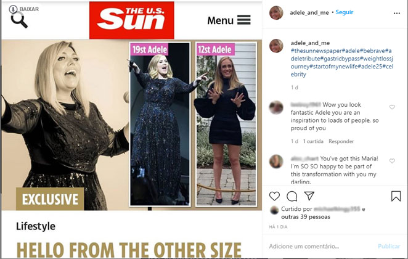Image resolution: width=408 pixels, height=259 pixels.
Task: Click the adele_and_me username in header
Action: point(309,12)
